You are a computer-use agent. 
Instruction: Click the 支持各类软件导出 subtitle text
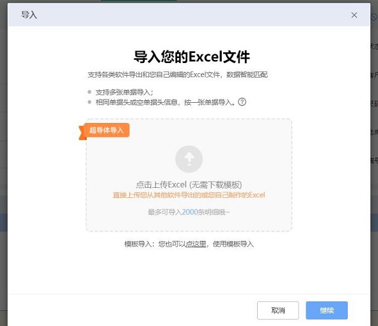178,74
